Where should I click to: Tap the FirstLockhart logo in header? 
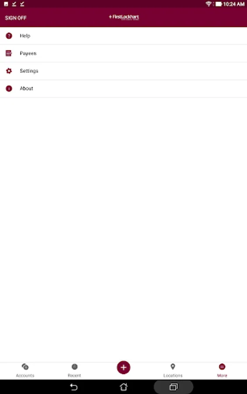click(x=124, y=17)
